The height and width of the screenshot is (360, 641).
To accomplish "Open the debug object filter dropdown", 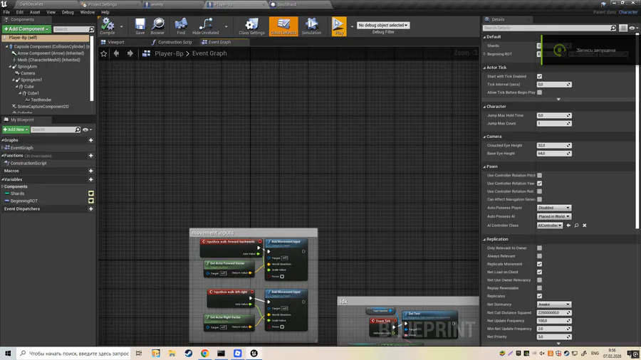I will 383,26.
